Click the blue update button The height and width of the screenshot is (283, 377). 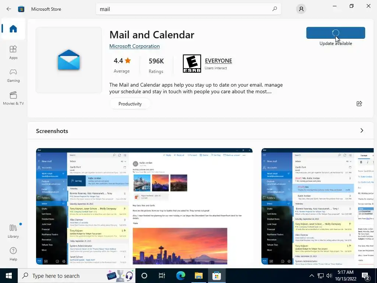pyautogui.click(x=336, y=33)
